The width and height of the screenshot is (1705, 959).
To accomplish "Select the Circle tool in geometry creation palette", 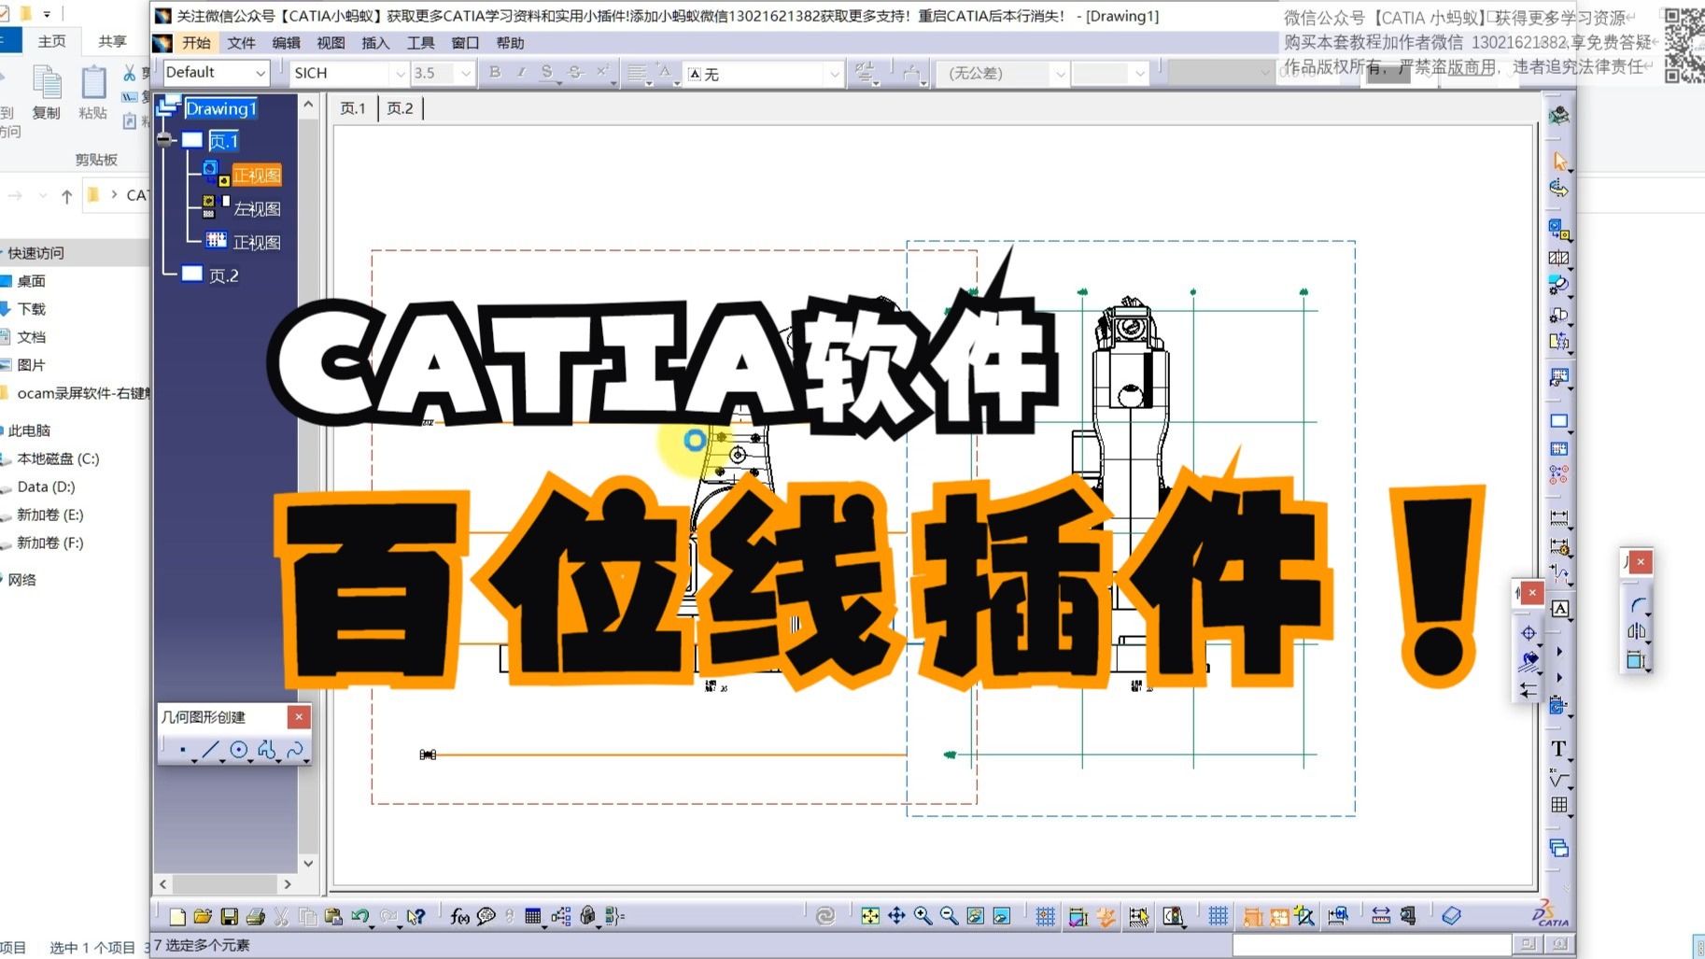I will (x=239, y=750).
